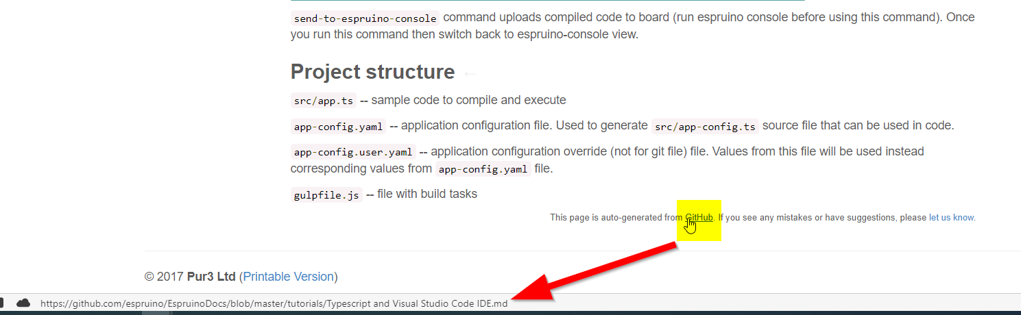
Task: Open the GitHub source link
Action: (x=699, y=218)
